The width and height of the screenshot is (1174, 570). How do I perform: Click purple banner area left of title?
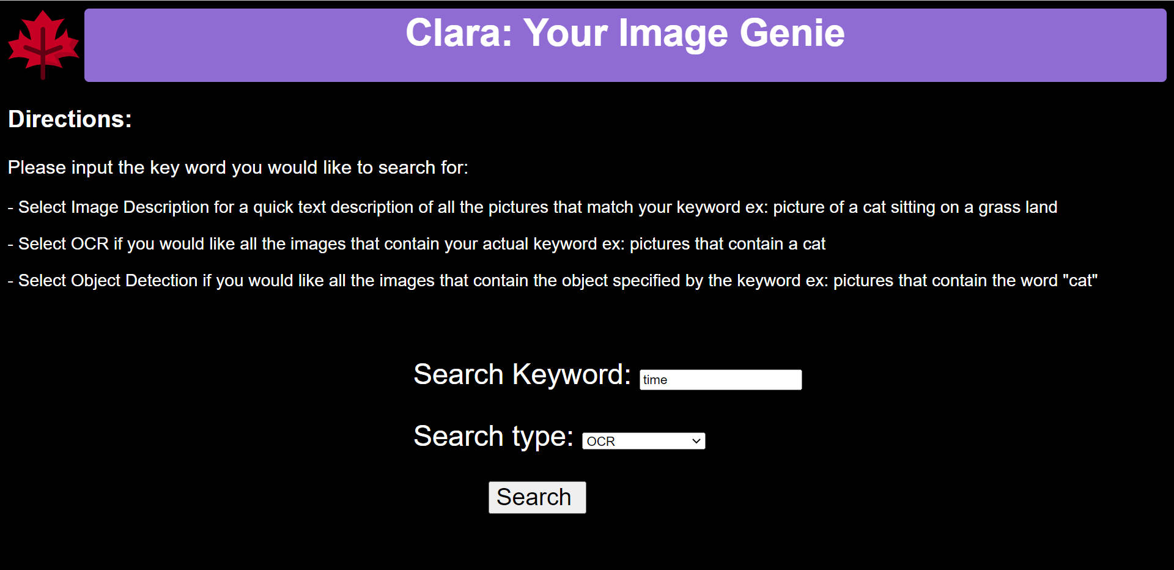point(245,45)
